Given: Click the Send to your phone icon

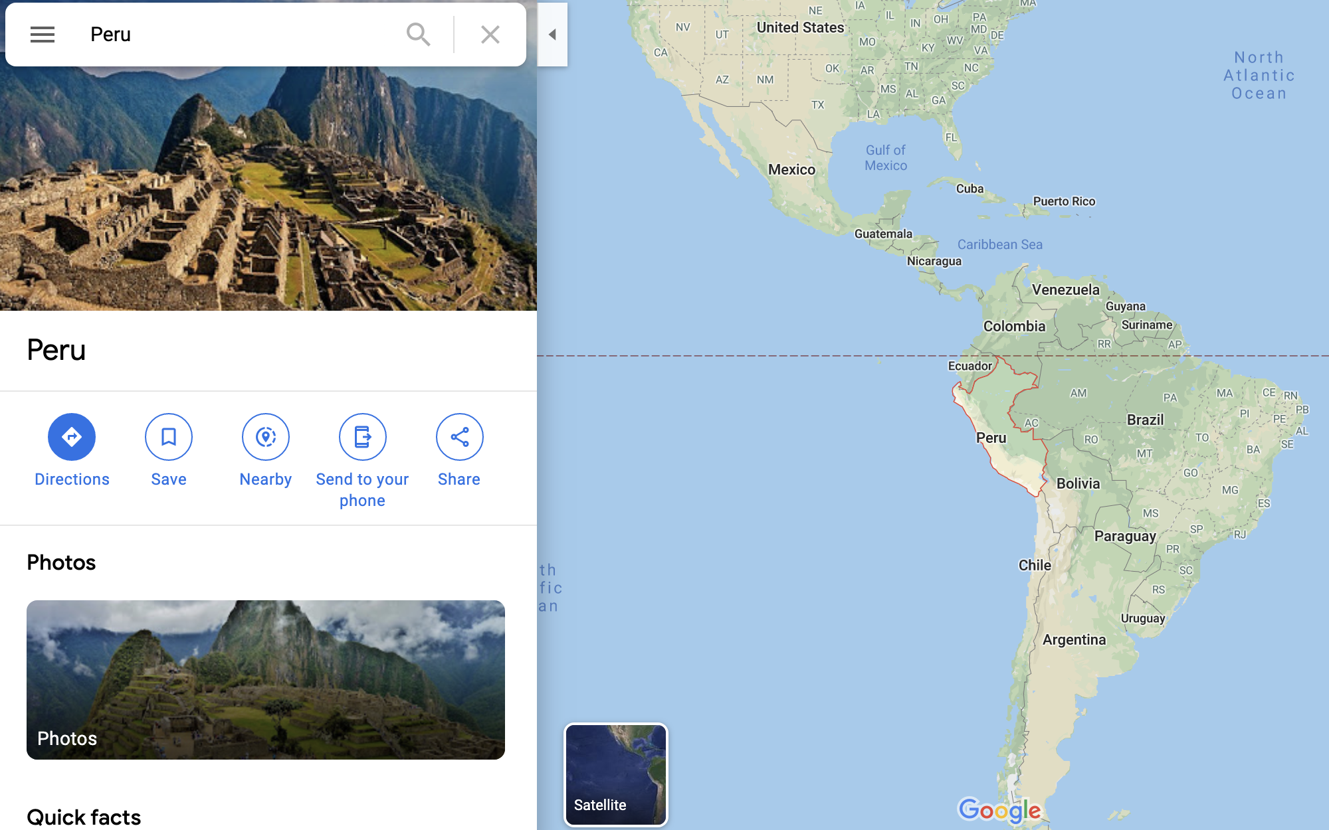Looking at the screenshot, I should click(362, 437).
